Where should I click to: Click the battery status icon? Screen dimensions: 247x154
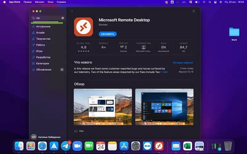pyautogui.click(x=197, y=2)
